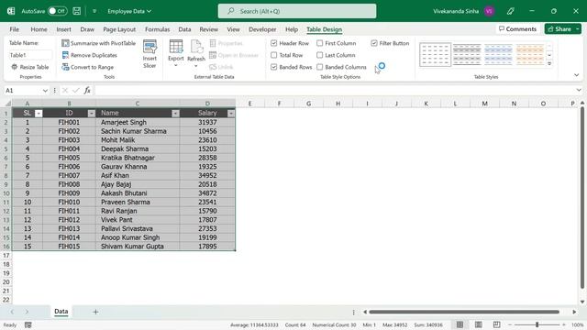Click zoom slider handle
Viewport: 587px width, 330px height.
tap(537, 324)
